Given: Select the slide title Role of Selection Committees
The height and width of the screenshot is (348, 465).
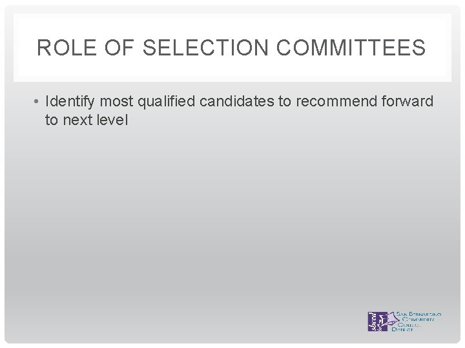Looking at the screenshot, I should pyautogui.click(x=231, y=47).
